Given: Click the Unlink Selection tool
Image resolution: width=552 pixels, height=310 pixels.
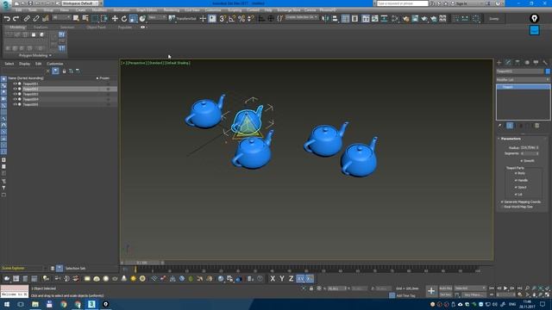Looking at the screenshot, I should point(36,19).
